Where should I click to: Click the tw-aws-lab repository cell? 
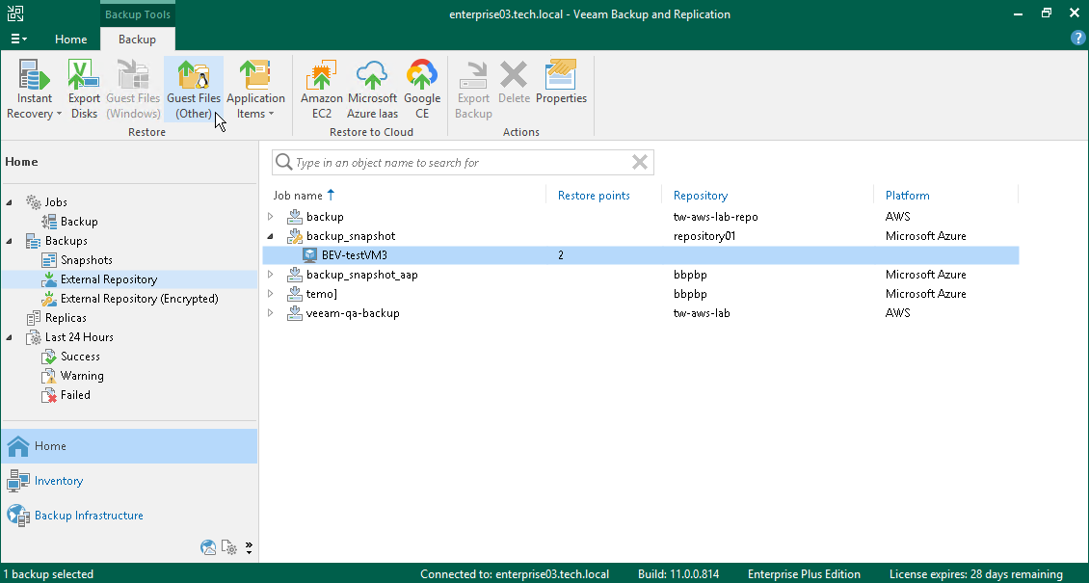pos(702,313)
